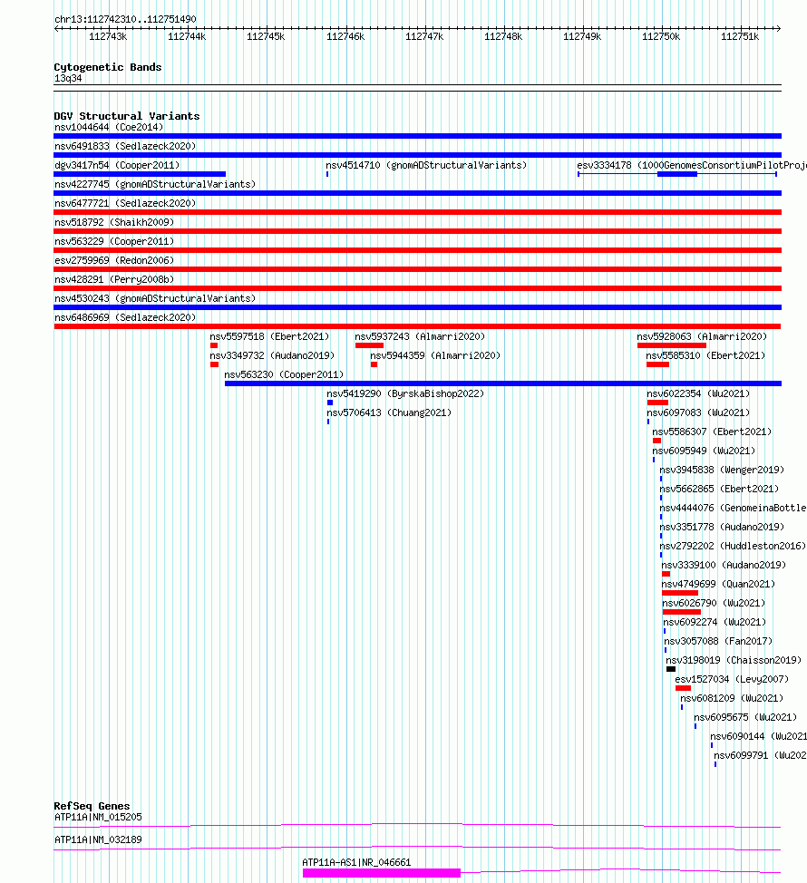Select nsv4444076 GenomeinaBottle label

734,508
